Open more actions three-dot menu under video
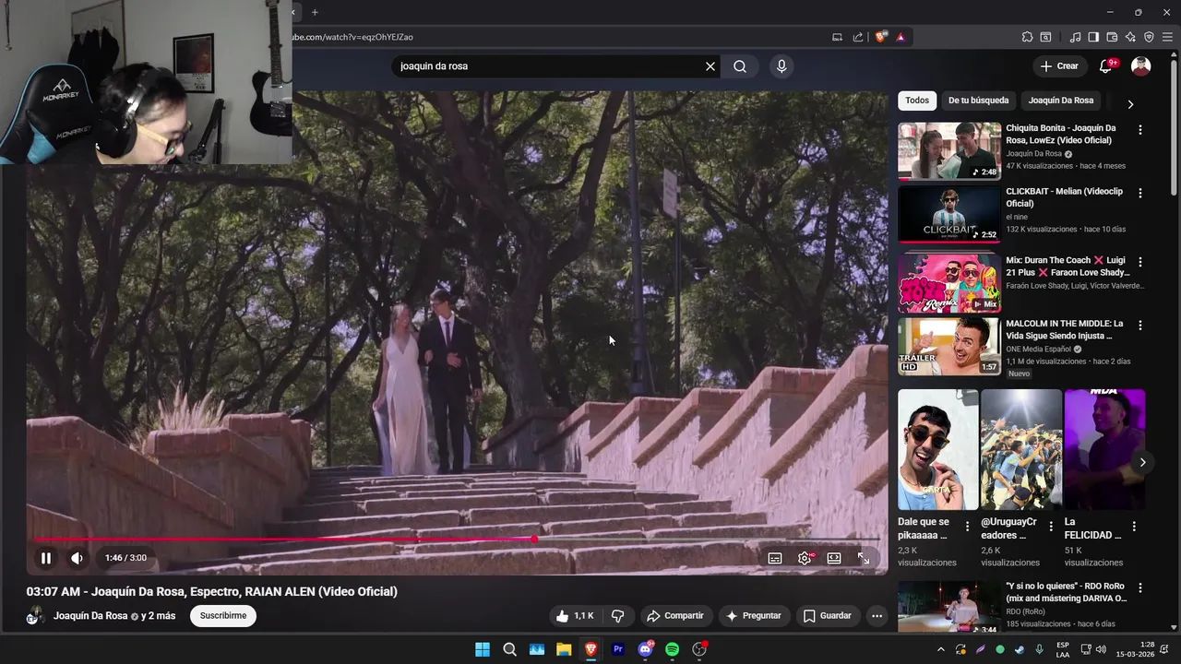The image size is (1181, 664). [877, 616]
